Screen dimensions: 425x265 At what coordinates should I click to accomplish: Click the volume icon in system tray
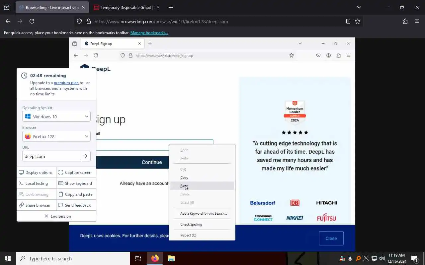[x=382, y=258]
